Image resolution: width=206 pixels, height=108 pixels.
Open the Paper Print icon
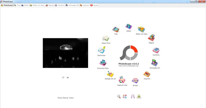[106, 38]
